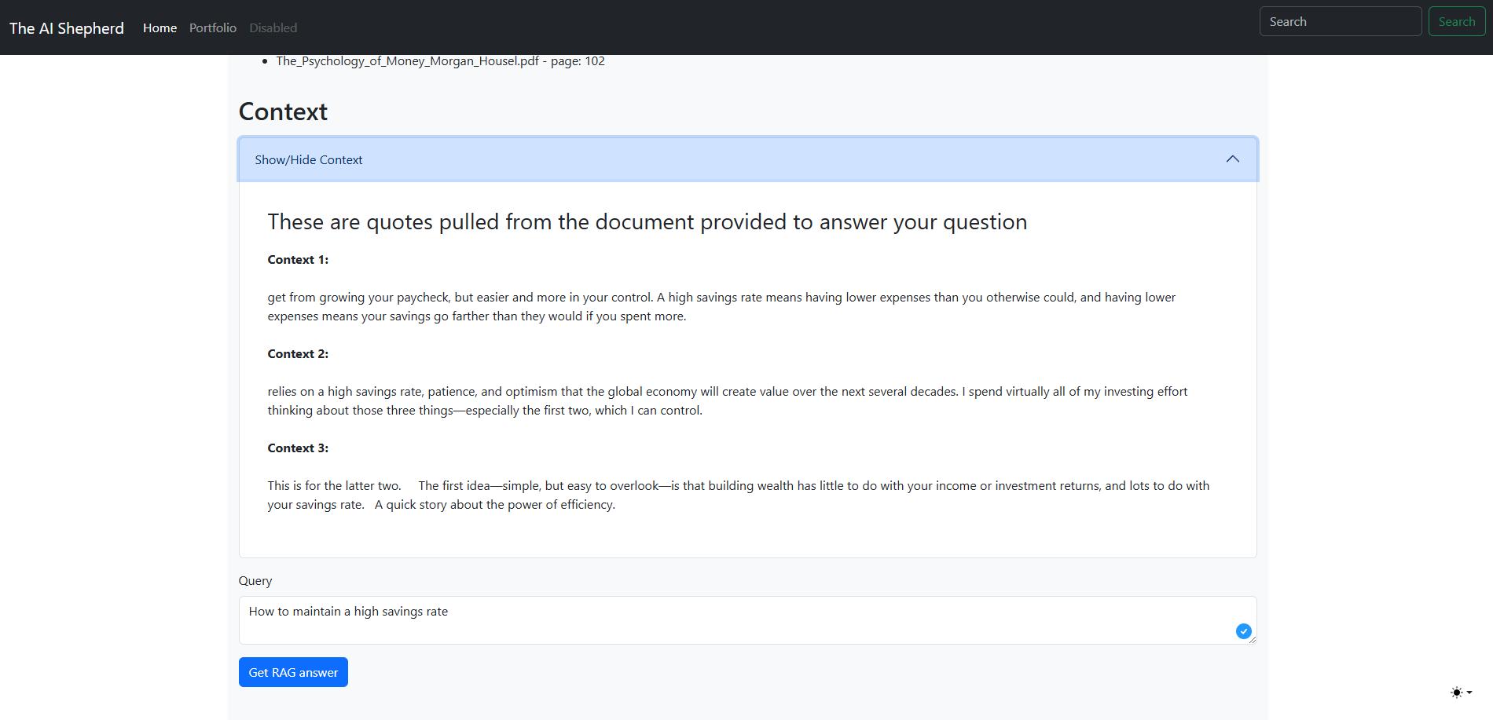The width and height of the screenshot is (1493, 720).
Task: Click the page 102 bullet list entry
Action: [x=440, y=60]
